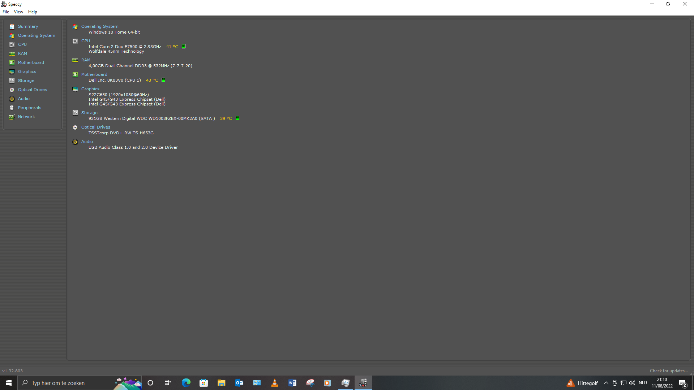Open the Operating System heading link in summary
The height and width of the screenshot is (390, 694).
point(100,26)
